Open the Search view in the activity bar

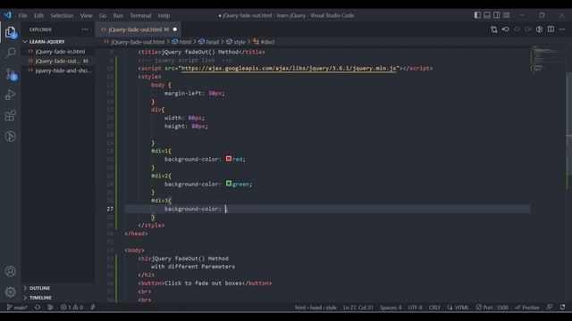click(11, 53)
